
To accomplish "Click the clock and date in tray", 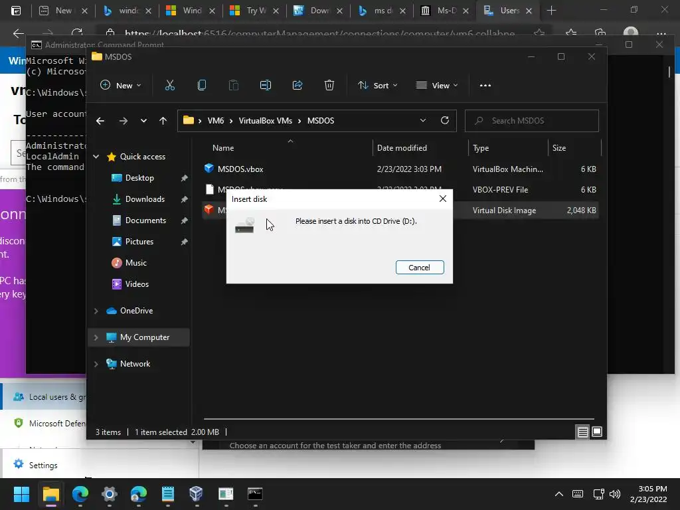I will [x=648, y=494].
